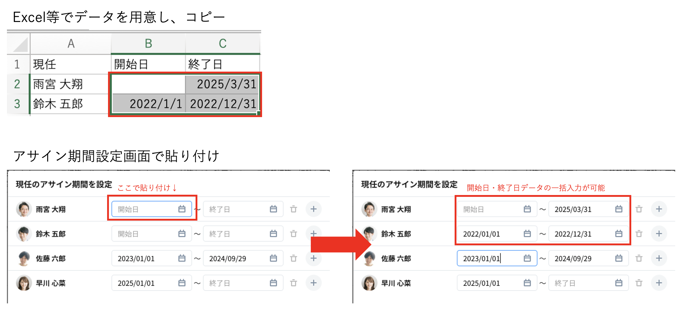Select column header B in the Excel sheet
The height and width of the screenshot is (313, 683).
[x=147, y=43]
